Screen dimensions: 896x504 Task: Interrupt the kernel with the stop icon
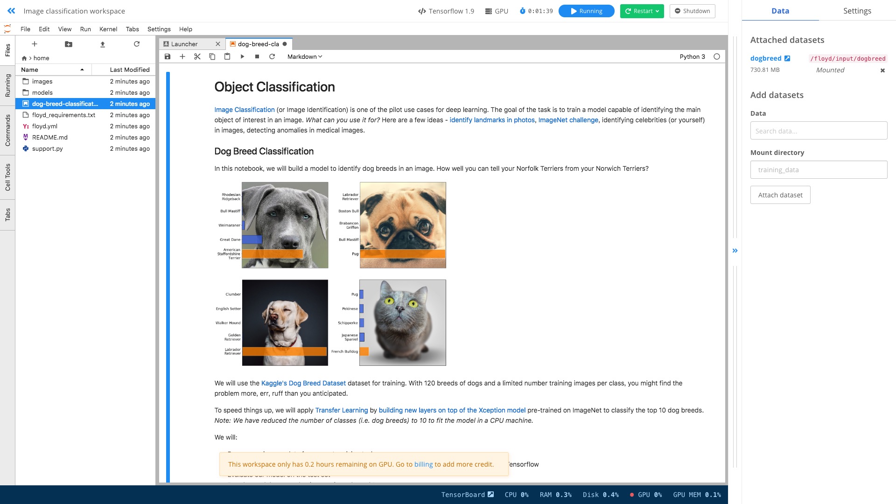[257, 56]
